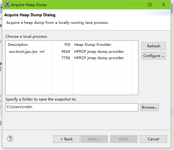
Task: Close the Acquire Heap Dump dialog
Action: tap(164, 5)
